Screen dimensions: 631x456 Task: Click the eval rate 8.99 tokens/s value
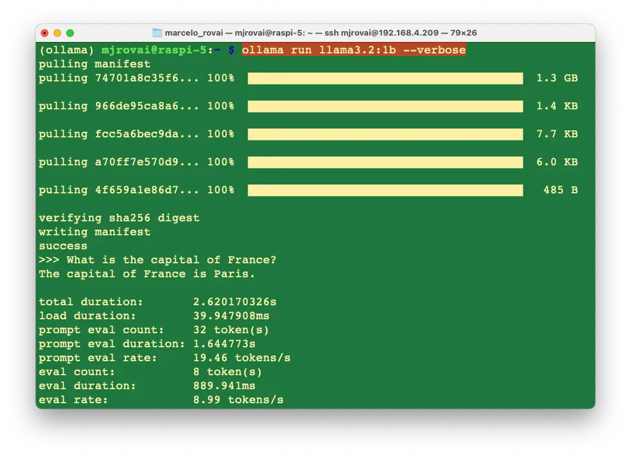[x=238, y=400]
